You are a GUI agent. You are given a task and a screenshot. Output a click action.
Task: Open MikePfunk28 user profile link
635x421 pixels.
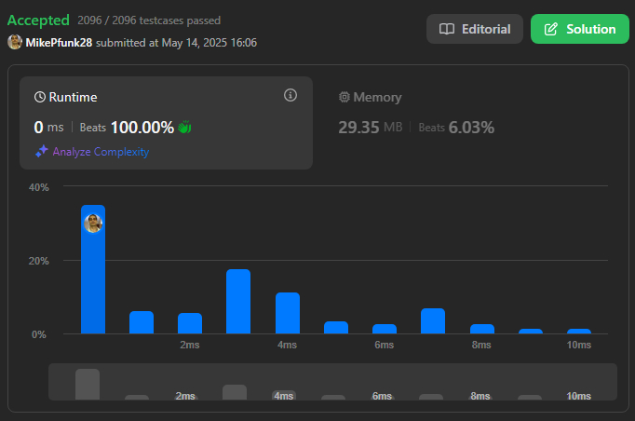[59, 43]
